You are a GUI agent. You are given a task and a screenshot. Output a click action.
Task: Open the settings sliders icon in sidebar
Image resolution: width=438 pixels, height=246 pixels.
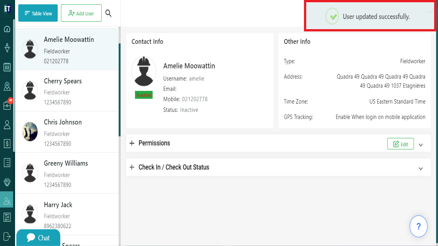7,217
